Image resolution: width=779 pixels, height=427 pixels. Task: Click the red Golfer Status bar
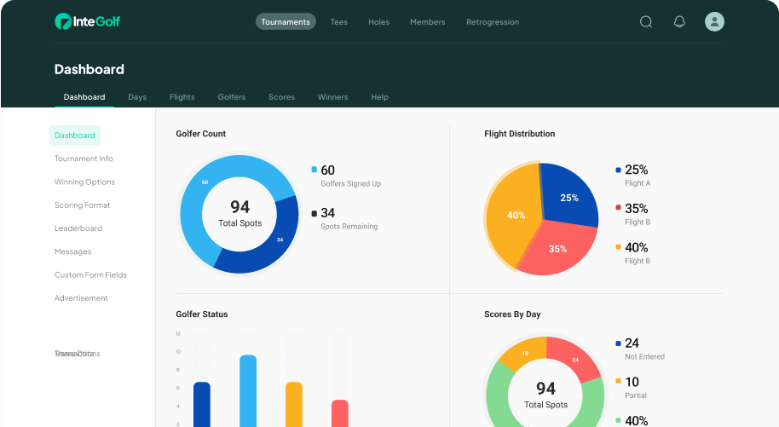[340, 413]
